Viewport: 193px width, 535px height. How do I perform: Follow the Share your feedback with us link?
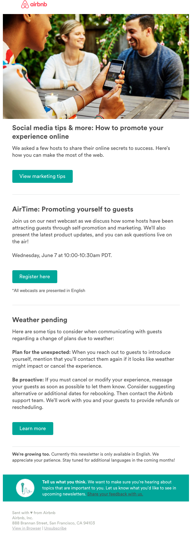click(115, 494)
